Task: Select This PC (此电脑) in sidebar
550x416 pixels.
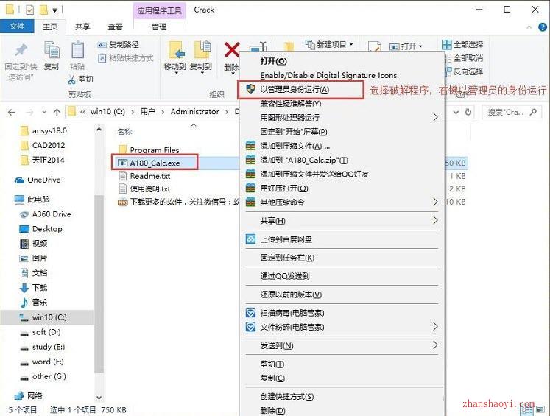Action: coord(32,200)
